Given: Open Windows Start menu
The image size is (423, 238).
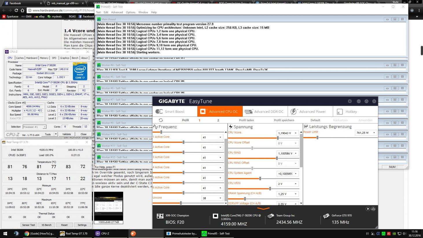Looking at the screenshot, I should (5, 233).
